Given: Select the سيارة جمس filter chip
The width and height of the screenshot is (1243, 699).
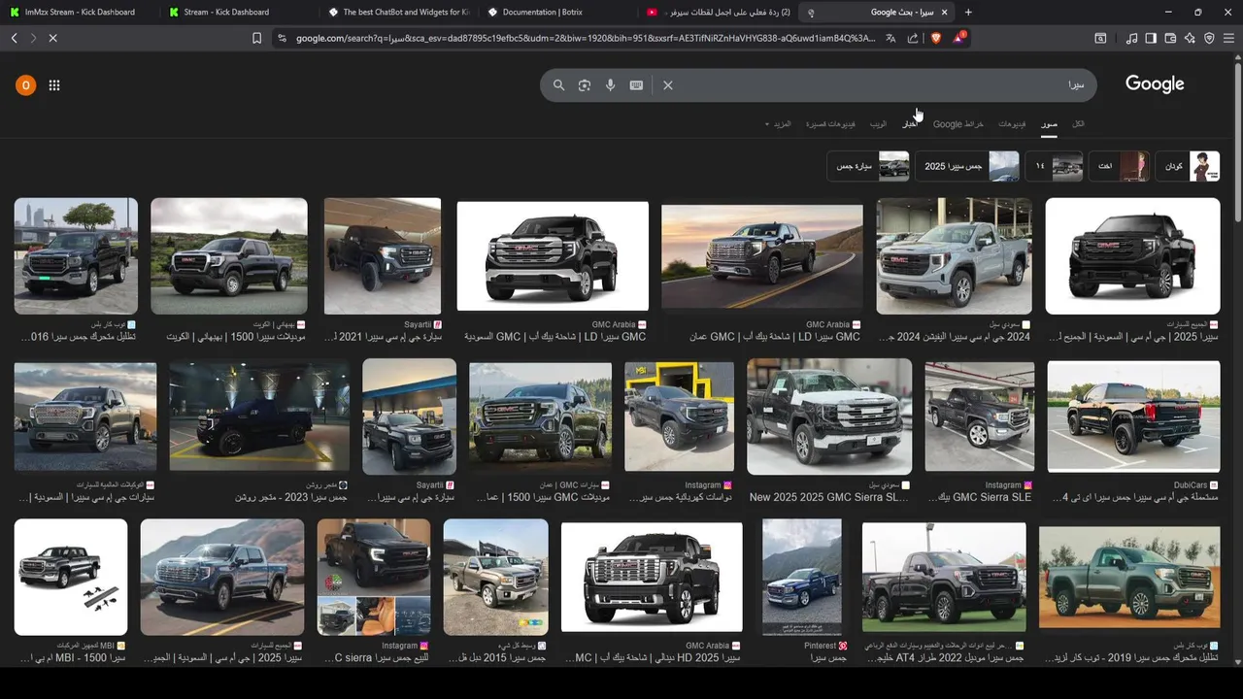Looking at the screenshot, I should (x=869, y=166).
